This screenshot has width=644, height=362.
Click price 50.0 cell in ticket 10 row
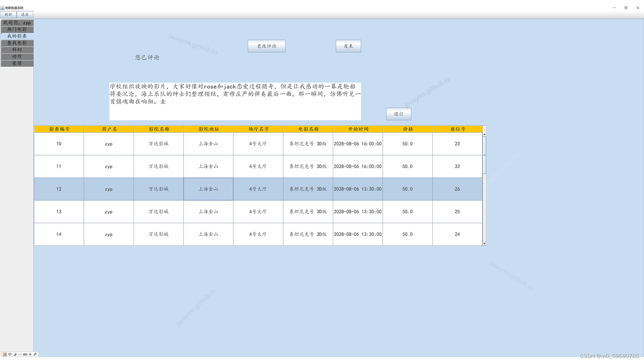[408, 144]
